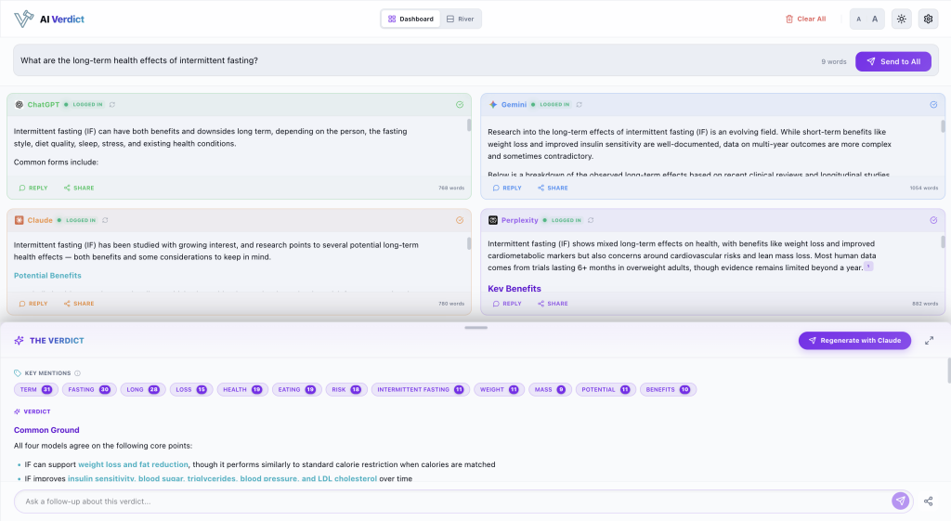
Task: Toggle the Claude panel checkmark
Action: pyautogui.click(x=460, y=220)
